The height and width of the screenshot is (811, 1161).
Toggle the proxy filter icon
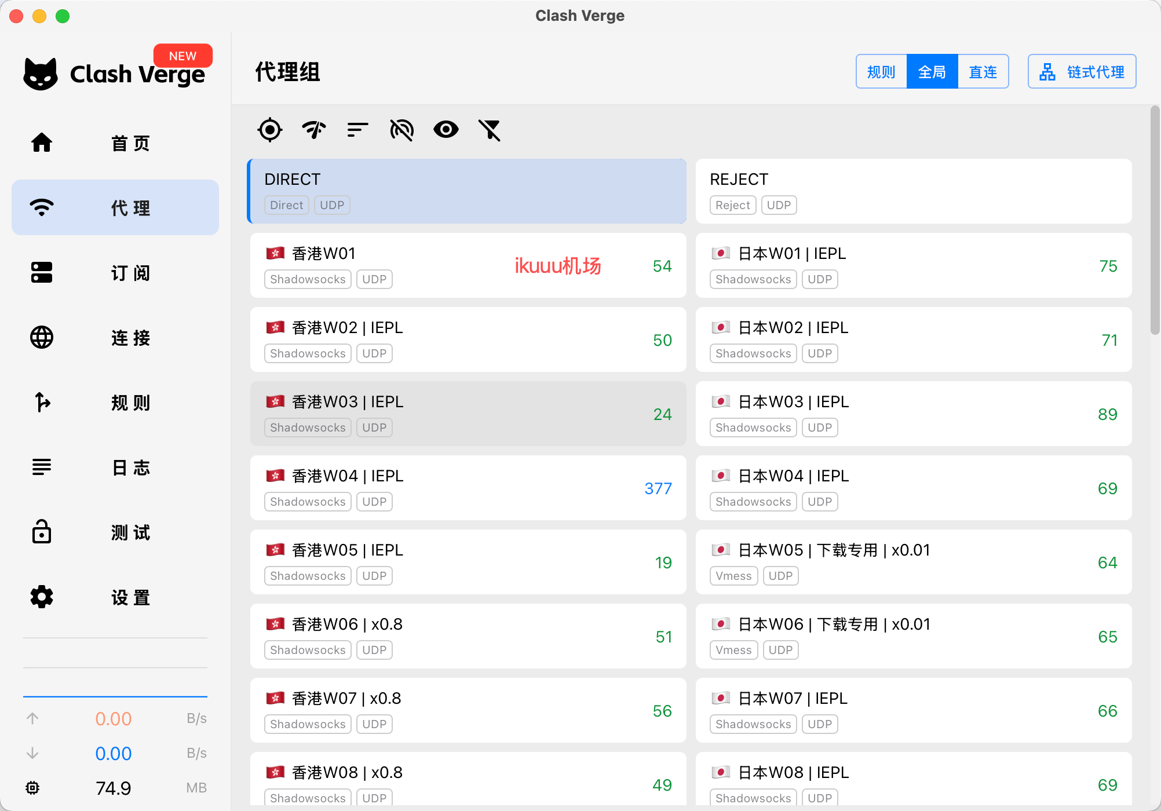point(490,130)
